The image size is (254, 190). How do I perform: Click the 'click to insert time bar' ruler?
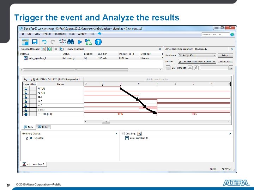click(x=157, y=79)
